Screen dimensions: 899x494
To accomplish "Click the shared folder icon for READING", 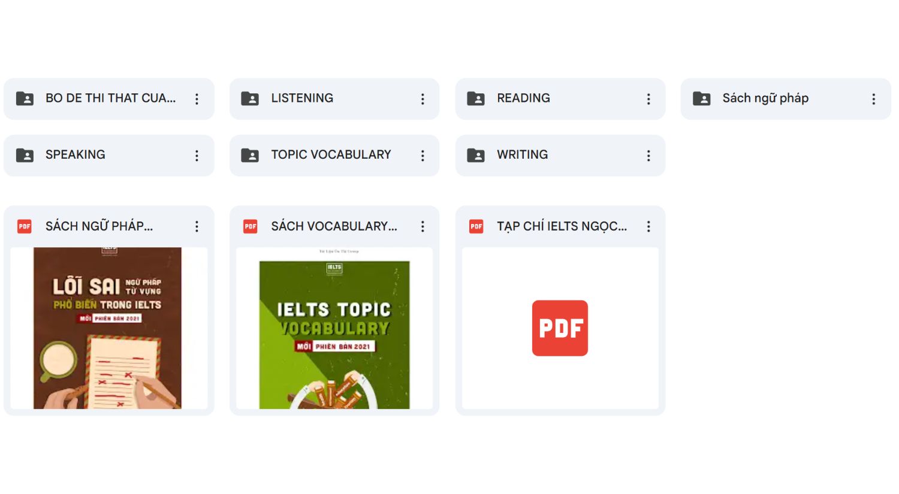I will tap(476, 98).
